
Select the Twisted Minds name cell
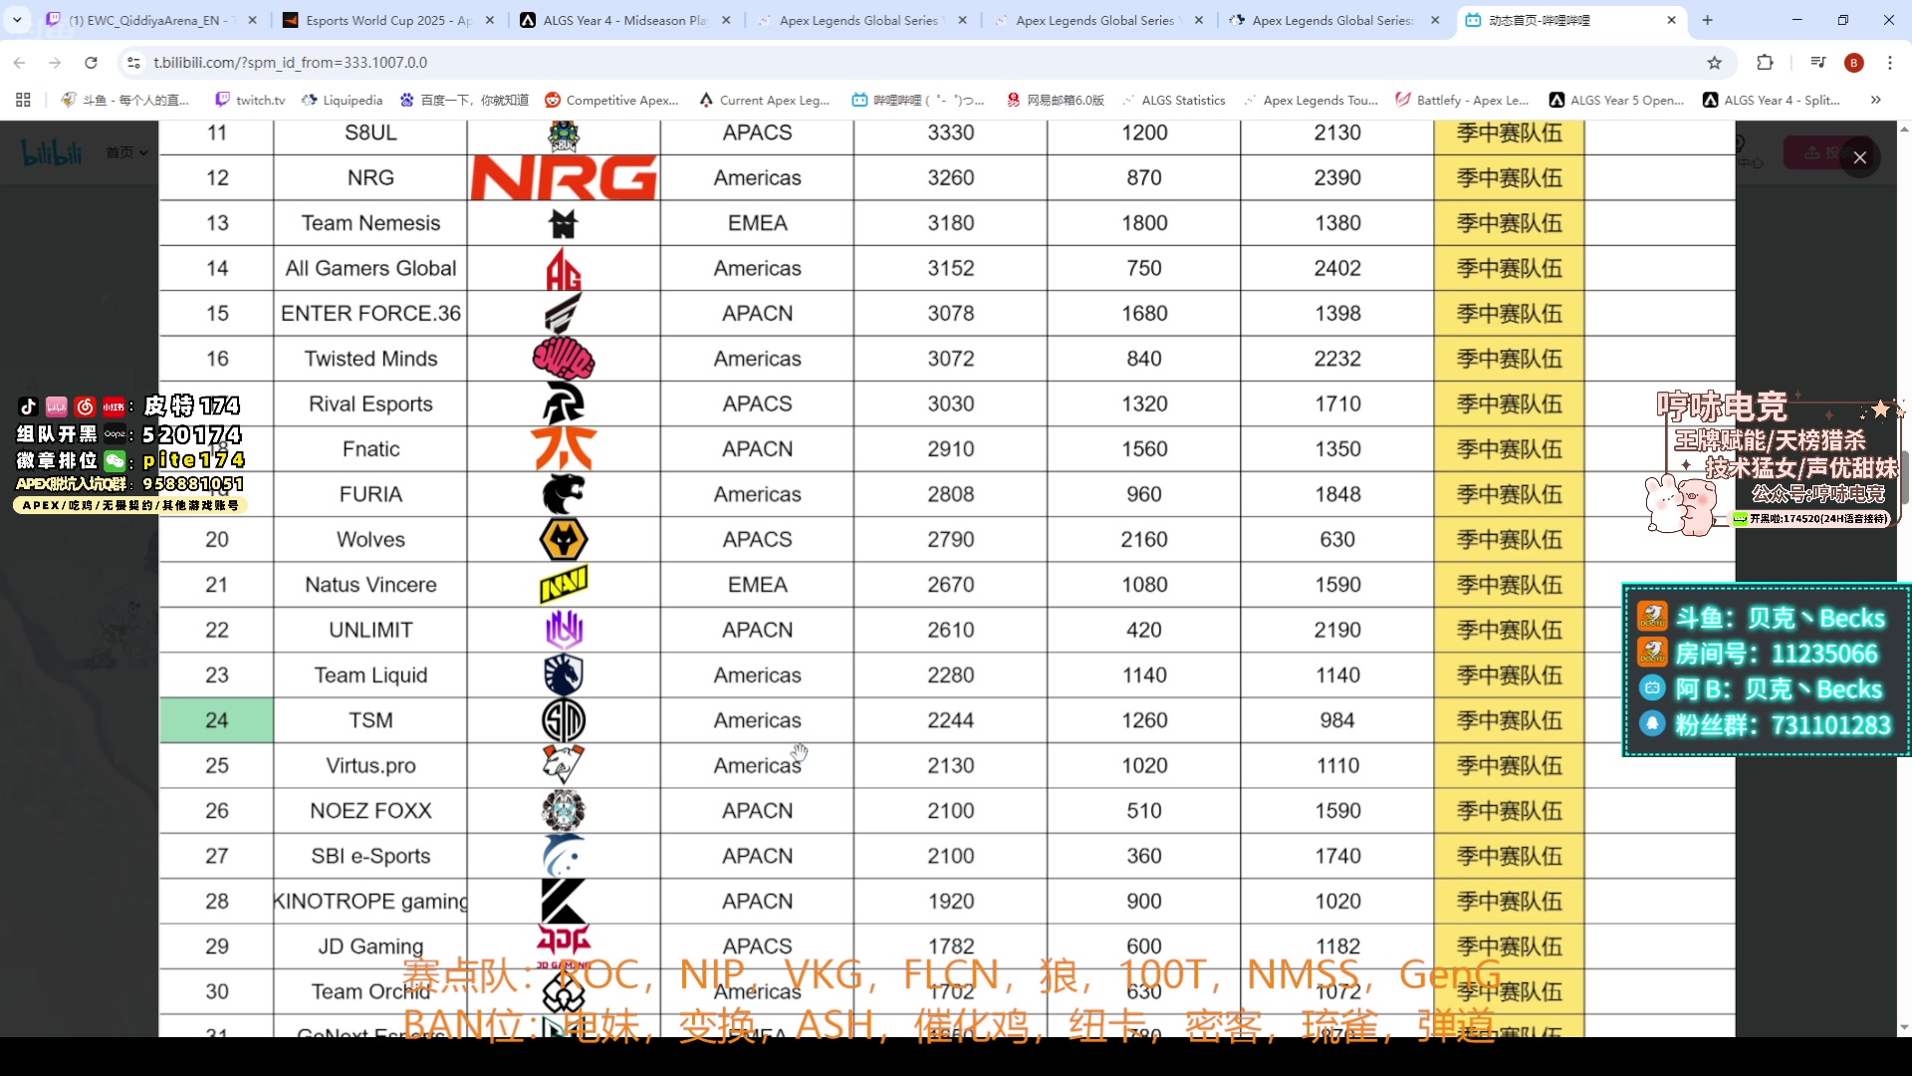(370, 359)
